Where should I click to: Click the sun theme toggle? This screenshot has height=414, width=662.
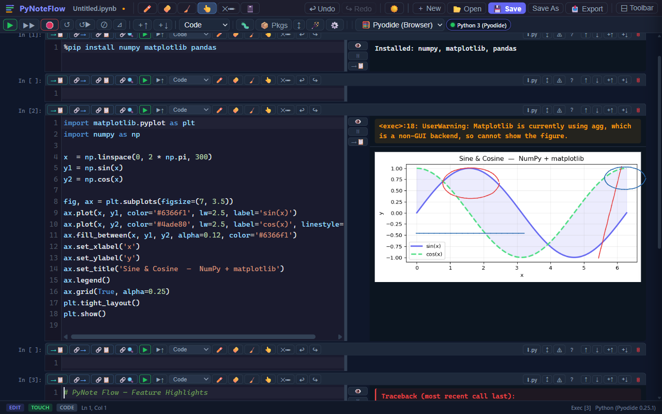tap(394, 8)
